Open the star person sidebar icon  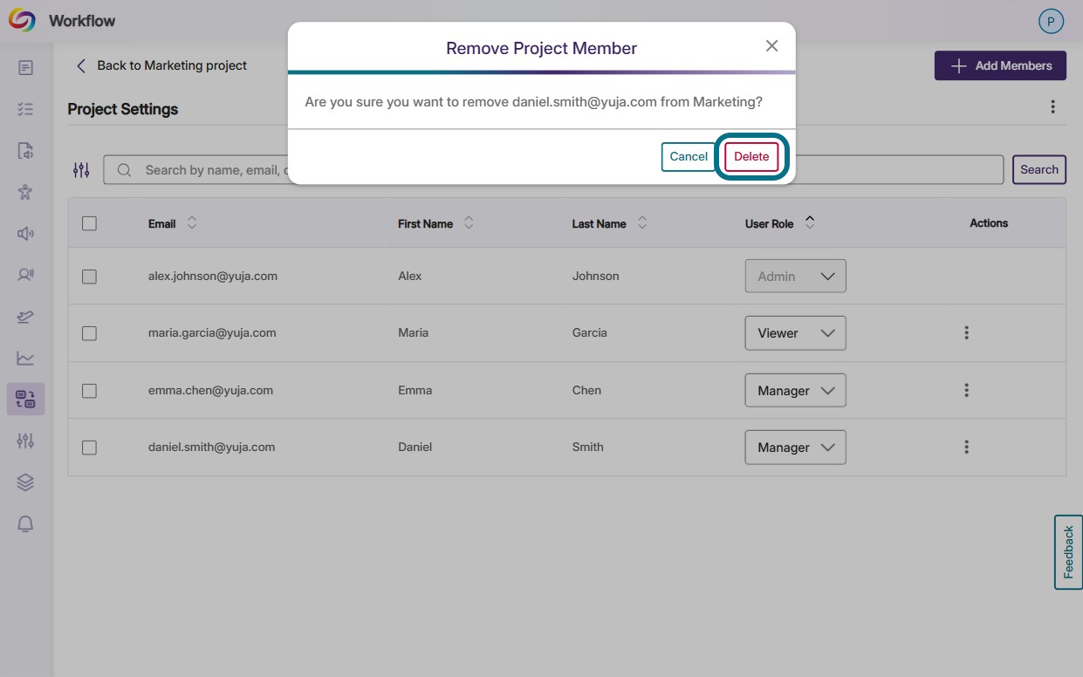[x=25, y=192]
